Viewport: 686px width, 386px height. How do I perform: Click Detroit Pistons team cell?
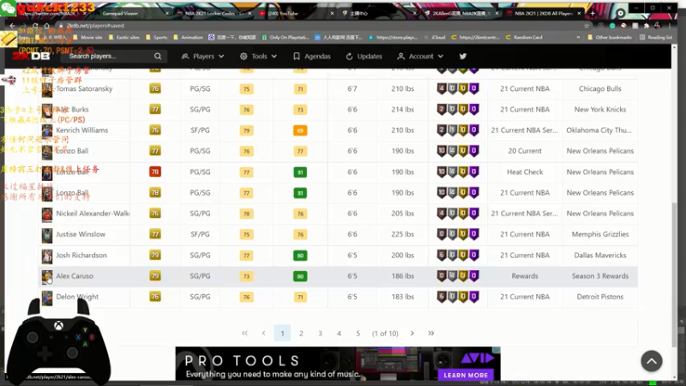pos(599,297)
